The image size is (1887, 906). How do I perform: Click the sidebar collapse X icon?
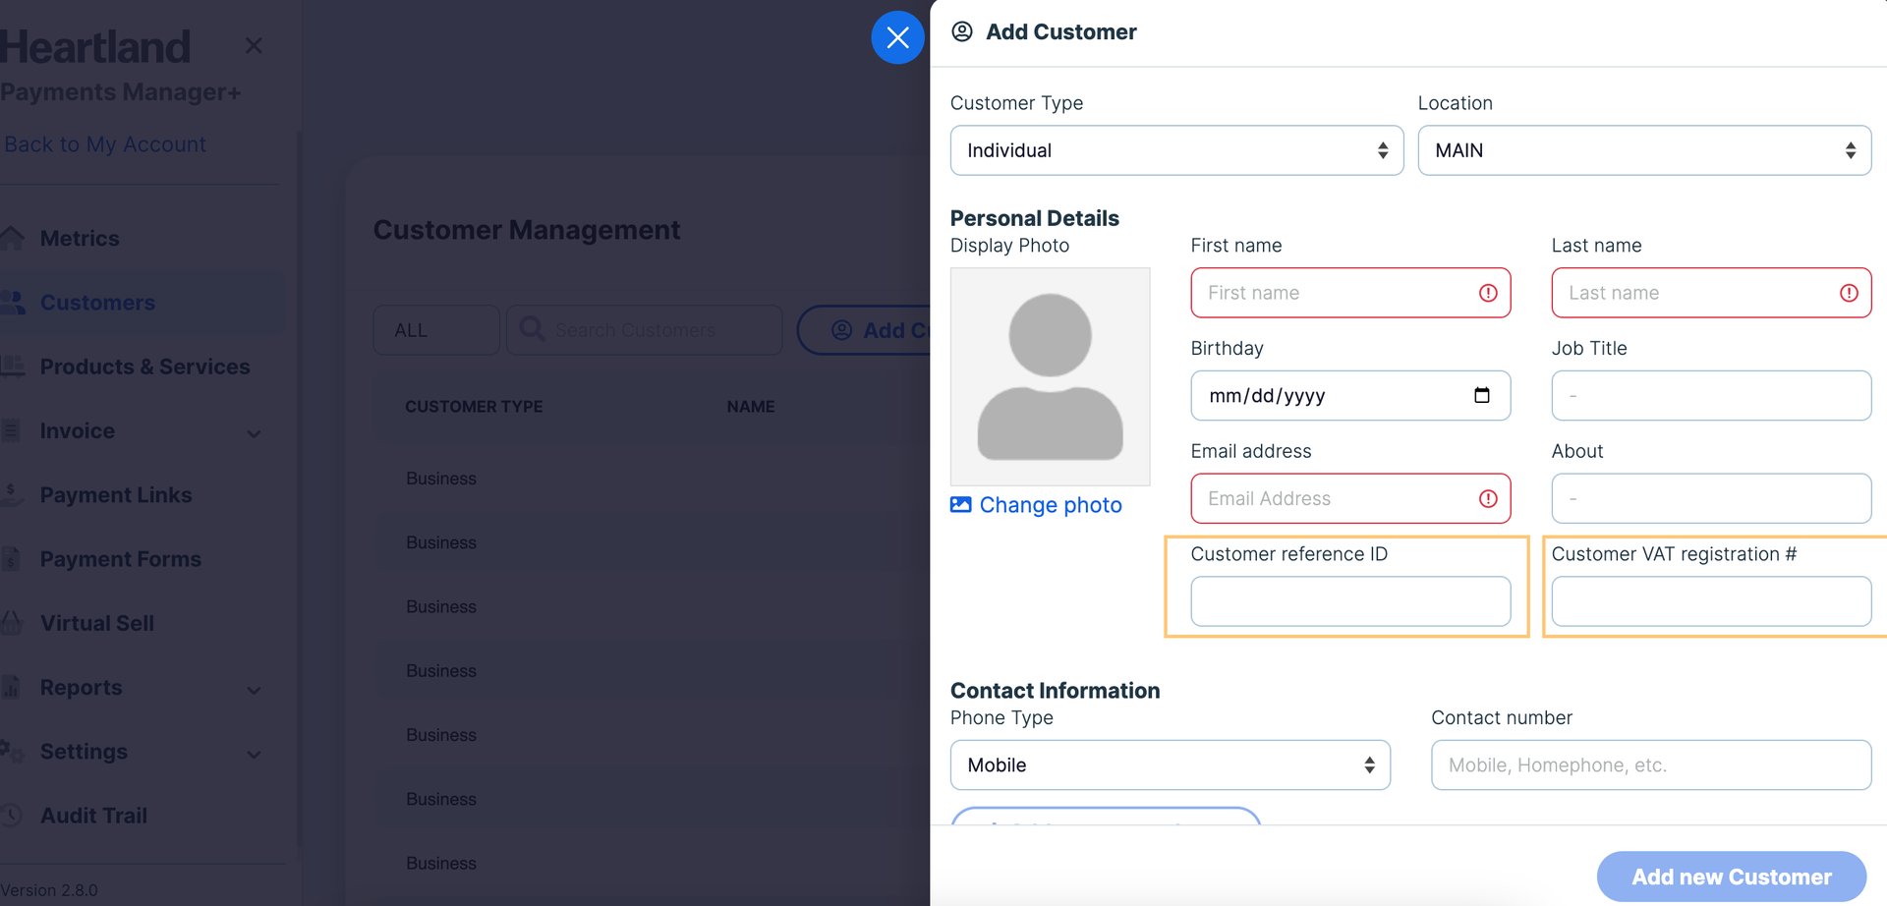254,45
